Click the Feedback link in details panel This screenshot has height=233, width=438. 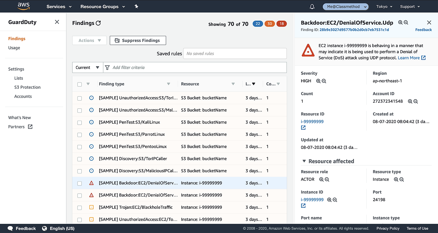(424, 30)
